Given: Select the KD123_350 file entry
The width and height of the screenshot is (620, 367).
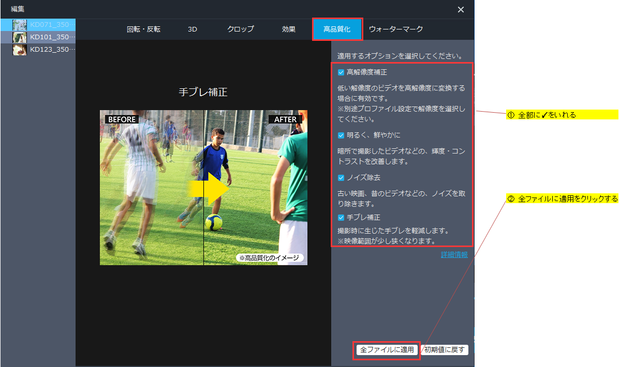Looking at the screenshot, I should [38, 50].
